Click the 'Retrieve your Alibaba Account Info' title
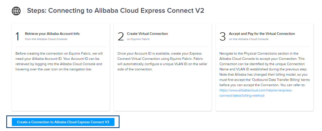The width and height of the screenshot is (322, 131). click(52, 34)
